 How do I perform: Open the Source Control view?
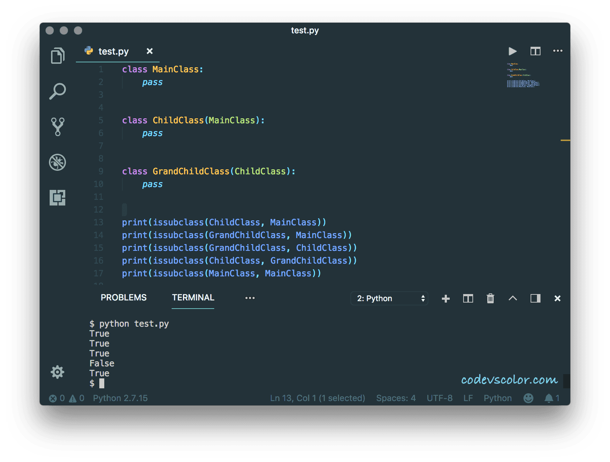click(57, 126)
